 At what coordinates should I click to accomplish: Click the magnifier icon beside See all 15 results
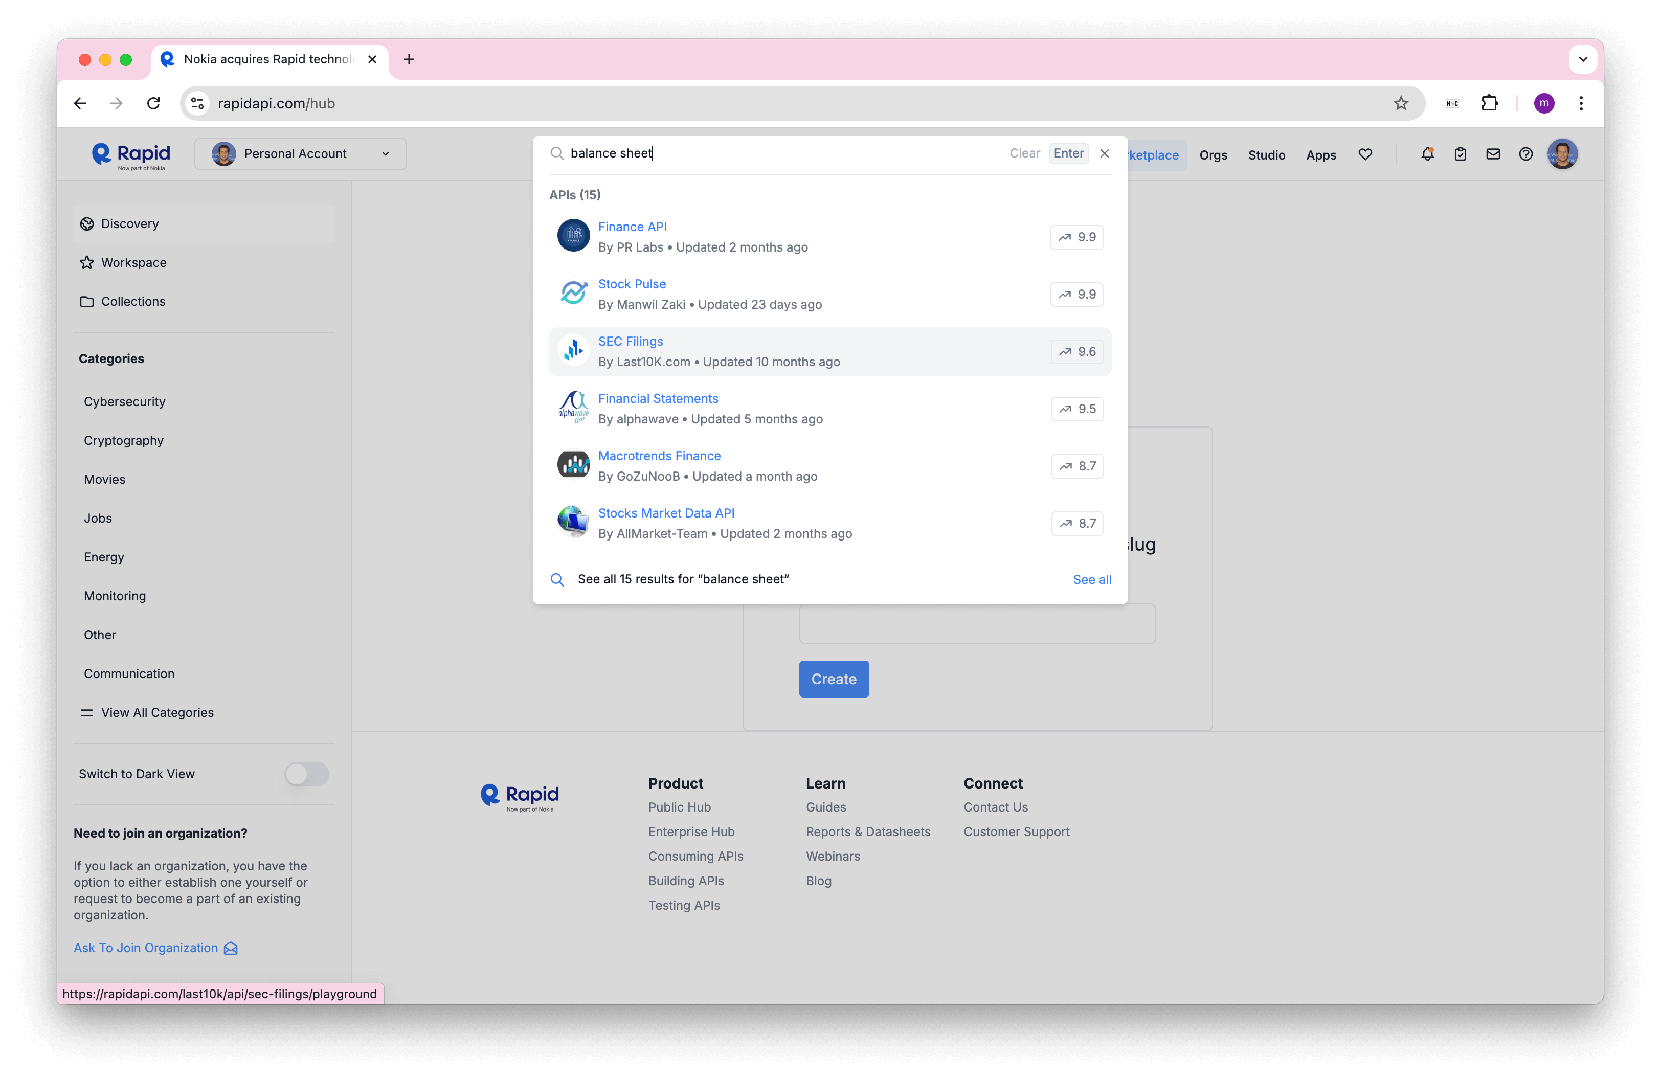tap(557, 580)
